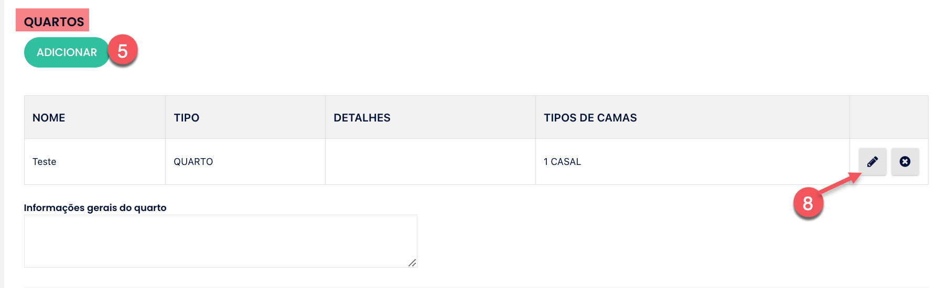Click the red number 5 annotation badge
Image resolution: width=948 pixels, height=288 pixels.
pos(123,51)
